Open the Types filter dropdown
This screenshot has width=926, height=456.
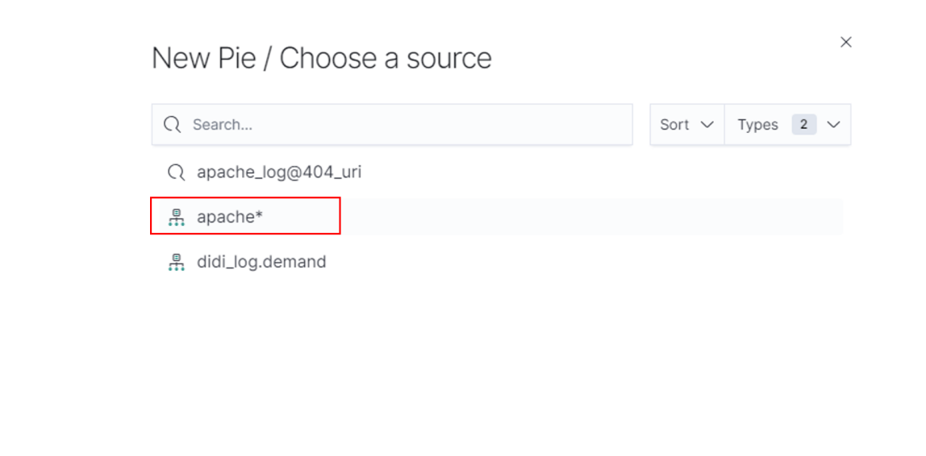787,125
